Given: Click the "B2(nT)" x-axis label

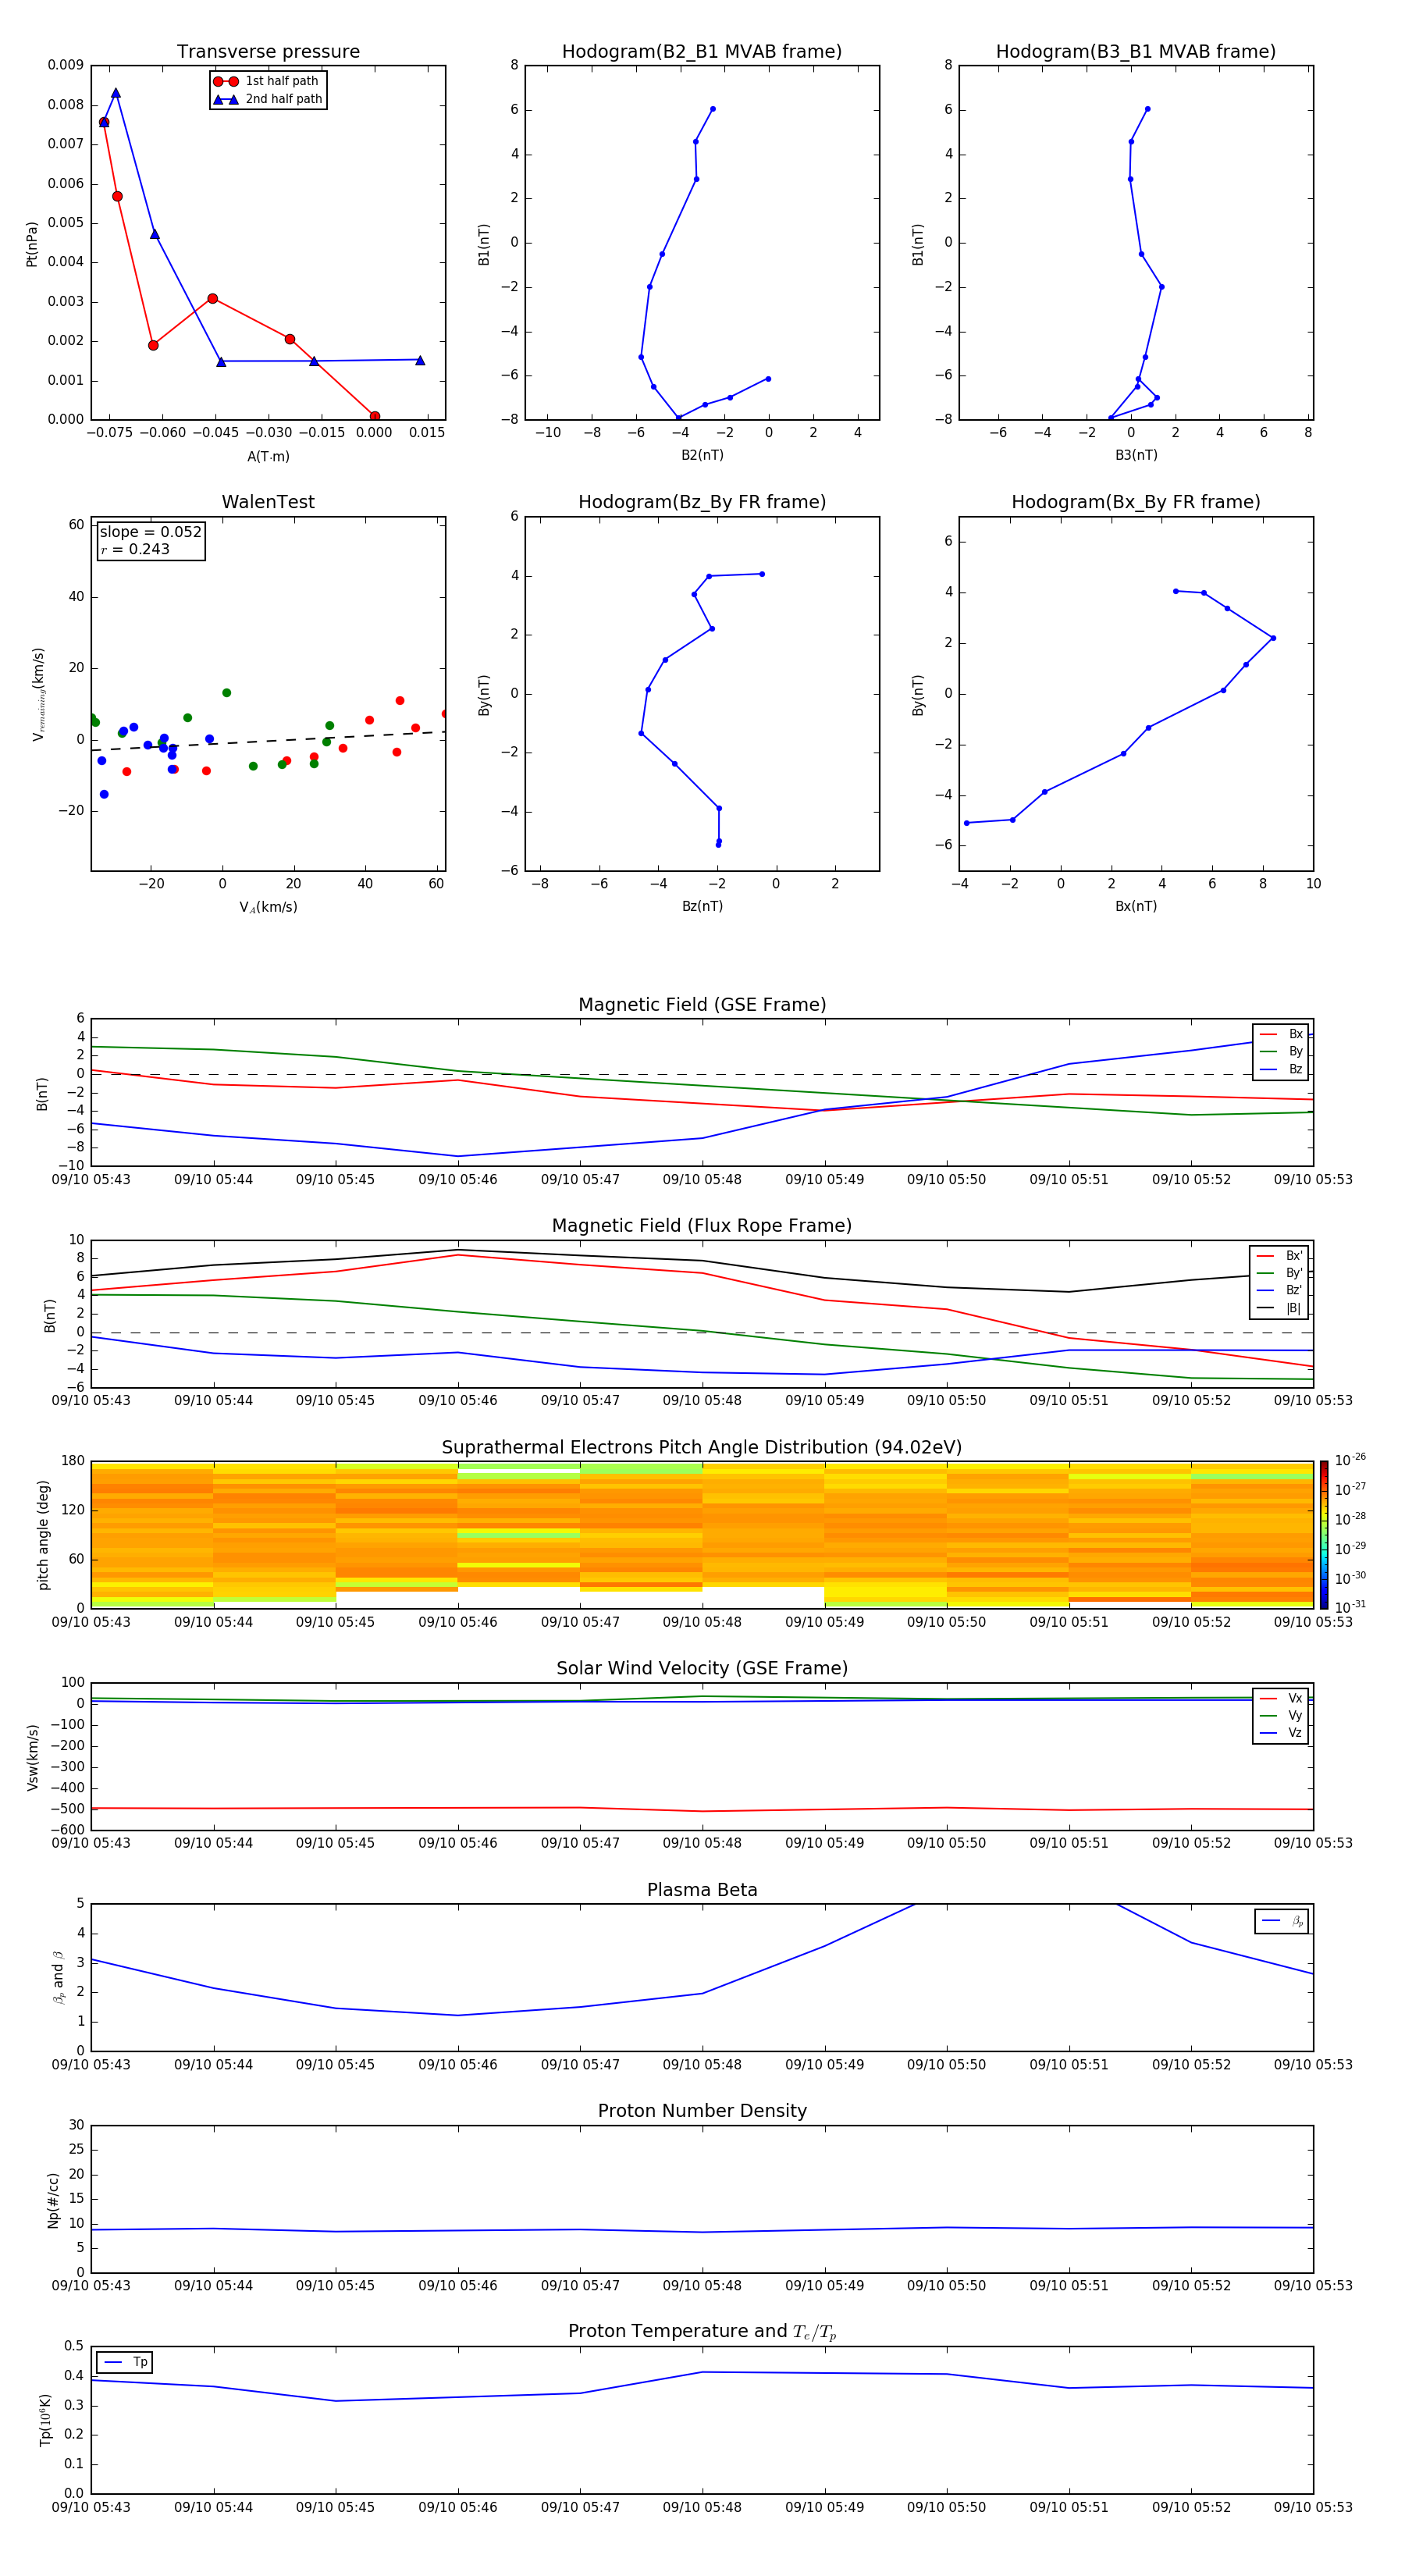Looking at the screenshot, I should tap(702, 455).
